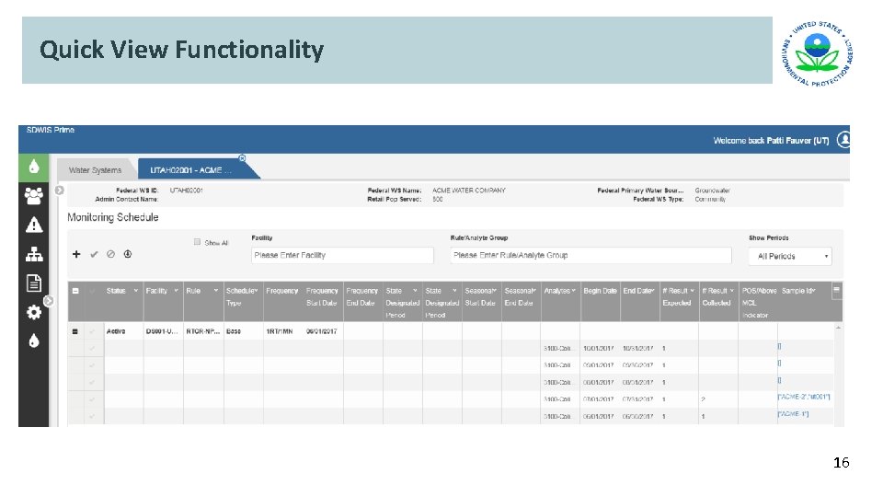Open the # Result Collected column dropdown
Screen dimensions: 883x497
click(x=732, y=291)
